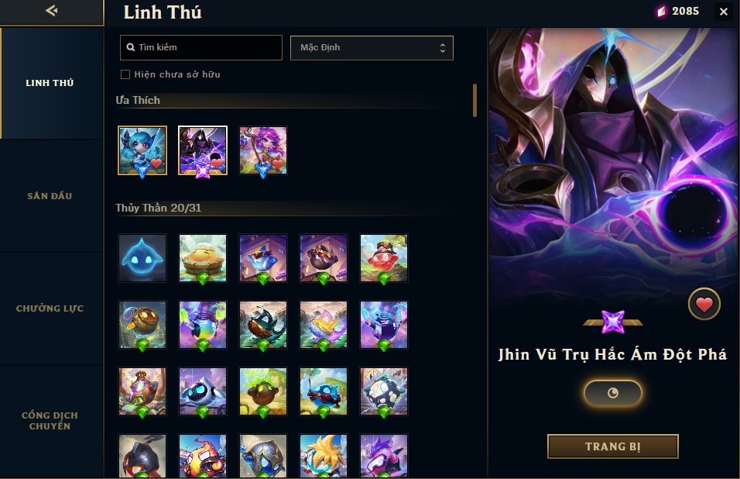Select the Chibi Gwen favorite tactician
The height and width of the screenshot is (479, 740).
click(142, 150)
